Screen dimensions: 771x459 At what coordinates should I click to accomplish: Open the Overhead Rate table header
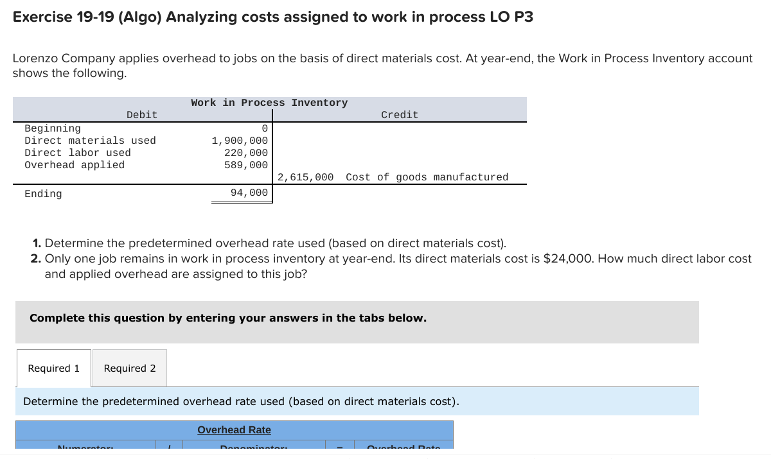coord(234,429)
